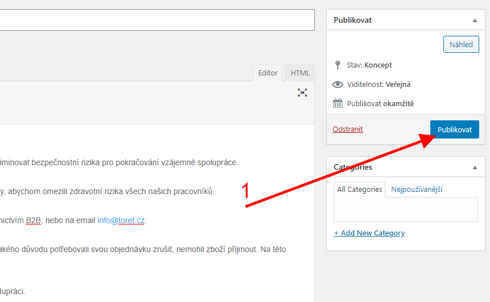Click the Publikovat panel heading
Image resolution: width=490 pixels, height=302 pixels.
coord(352,20)
